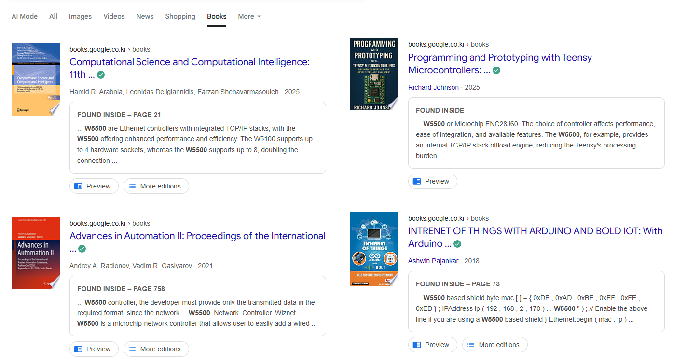Click the Computational Science book cover thumbnail
The image size is (673, 362).
36,79
